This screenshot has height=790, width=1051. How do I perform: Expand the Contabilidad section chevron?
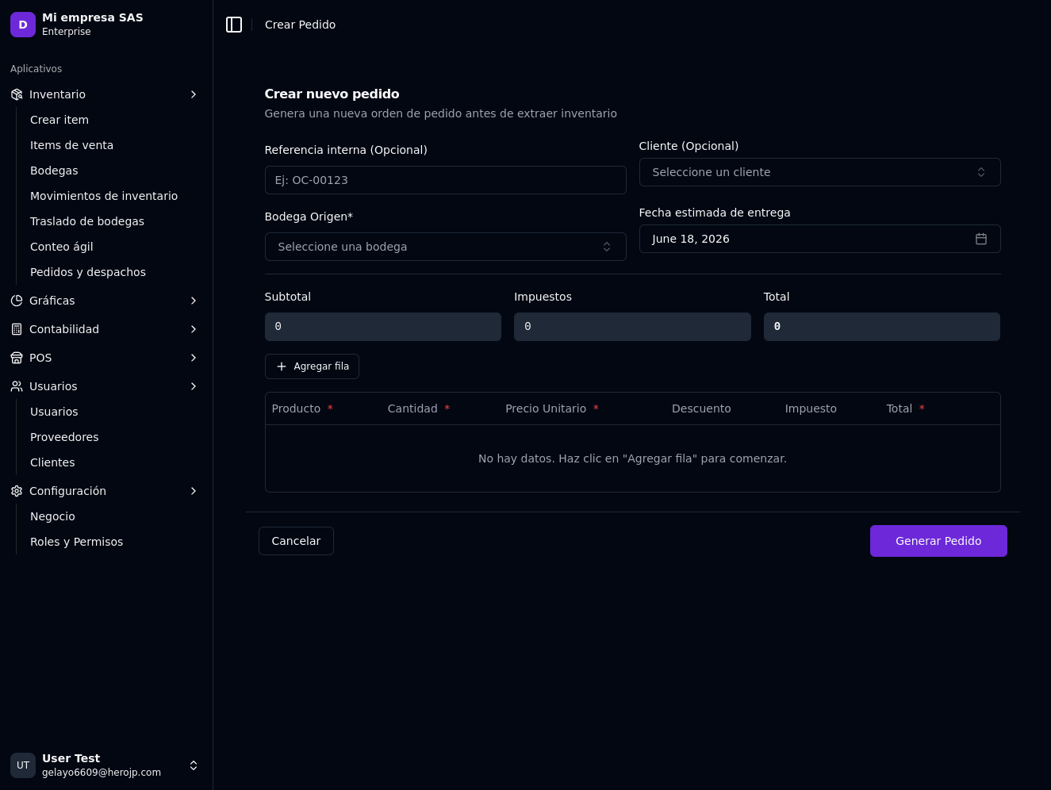coord(194,329)
